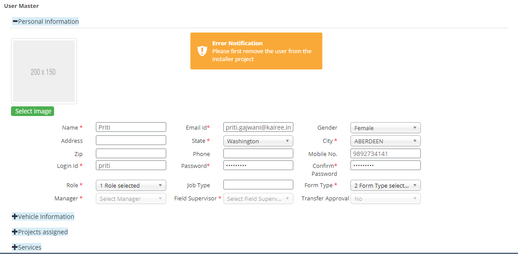Open the Gender dropdown
Viewport: 518px width, 254px height.
click(385, 128)
